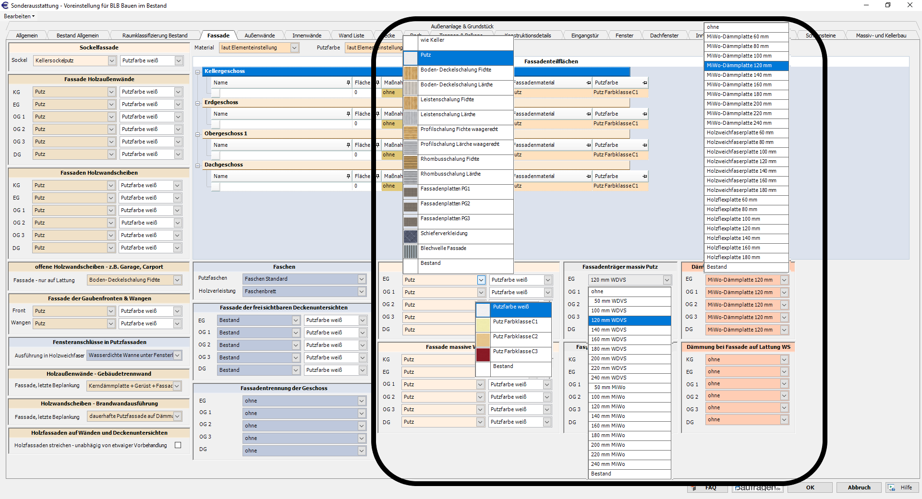The width and height of the screenshot is (922, 499).
Task: Pick the Rhombusschalung Fichte wood icon
Action: click(x=410, y=162)
